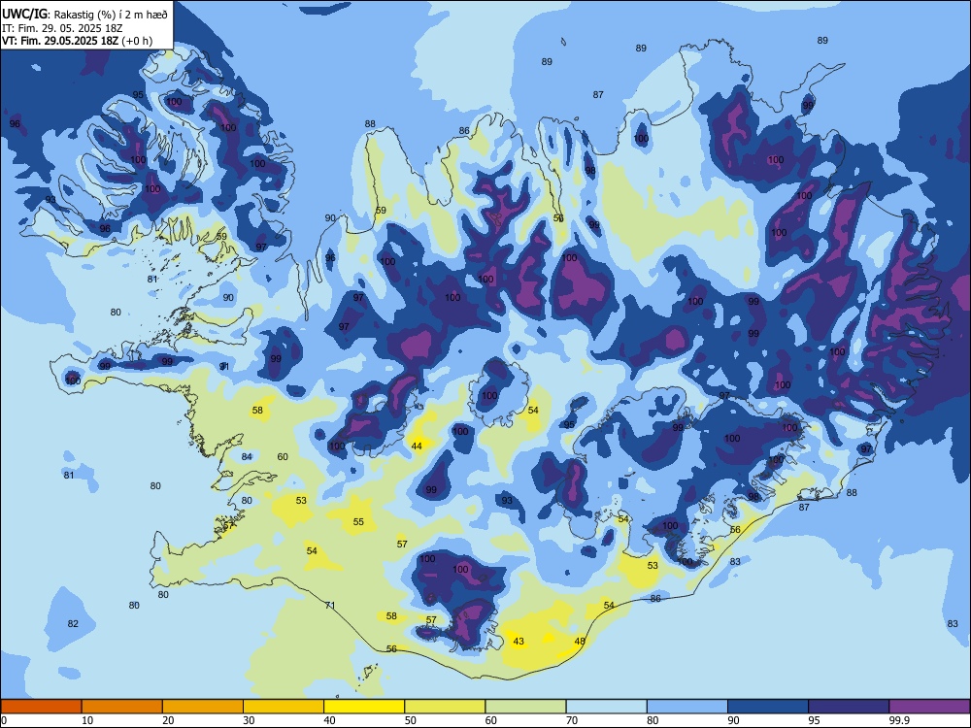The width and height of the screenshot is (971, 728).
Task: Click the '99.9' tick label on the color scale
Action: (899, 720)
